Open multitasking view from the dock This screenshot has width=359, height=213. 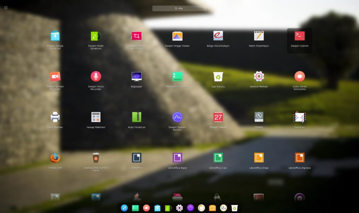coord(146,208)
